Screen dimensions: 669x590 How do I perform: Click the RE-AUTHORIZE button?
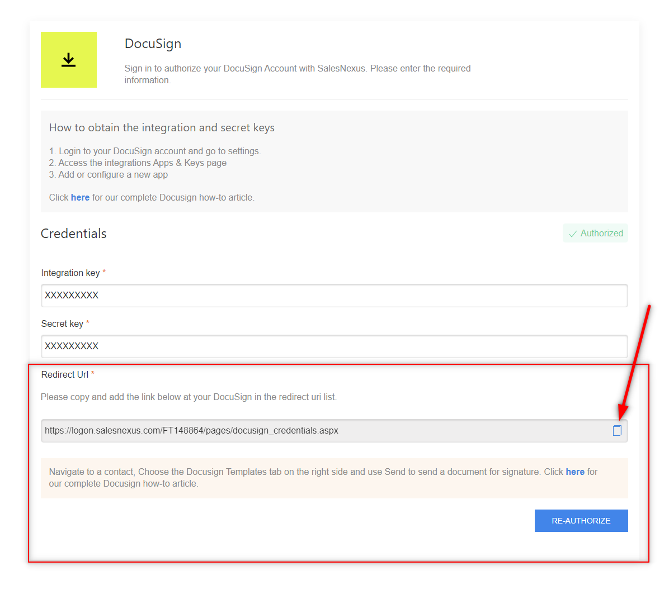[x=581, y=521]
